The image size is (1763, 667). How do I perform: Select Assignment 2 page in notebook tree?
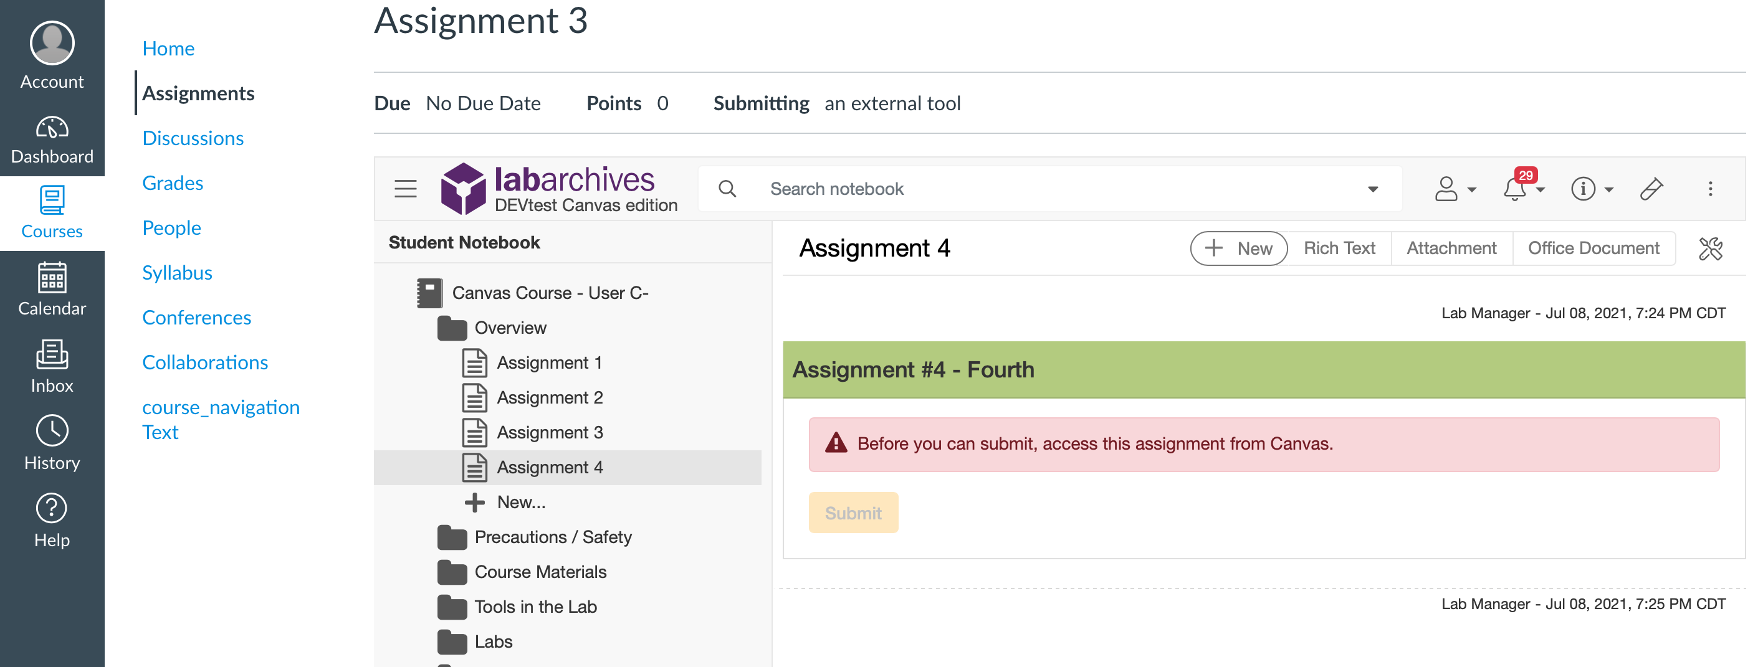tap(549, 397)
